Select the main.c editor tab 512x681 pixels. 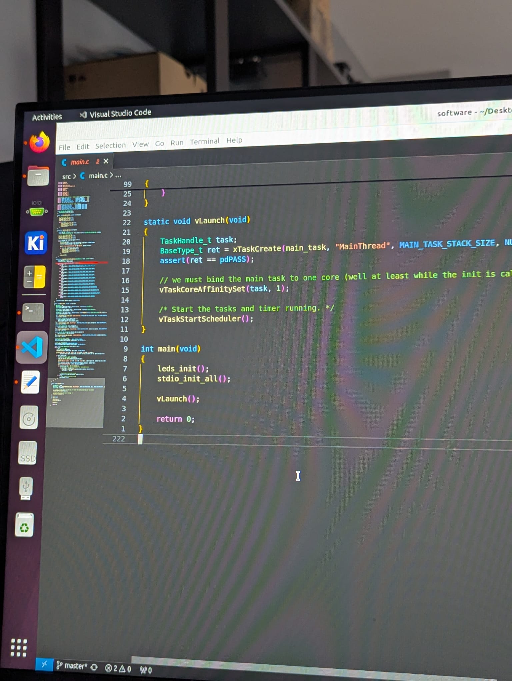pyautogui.click(x=85, y=162)
